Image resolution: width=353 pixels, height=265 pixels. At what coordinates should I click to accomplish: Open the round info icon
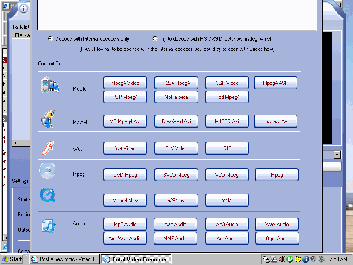[23, 9]
